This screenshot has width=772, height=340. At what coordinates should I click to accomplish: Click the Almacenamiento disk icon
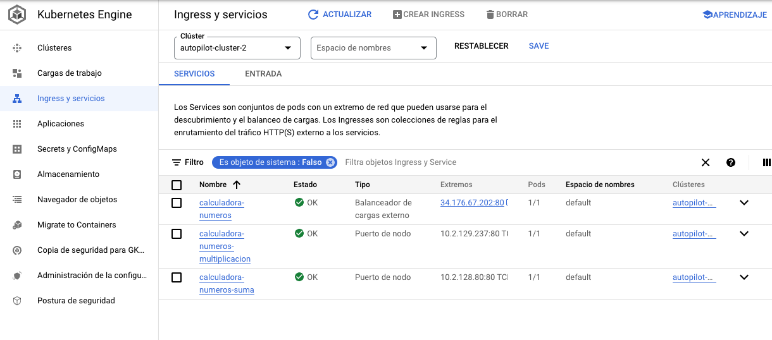click(17, 174)
